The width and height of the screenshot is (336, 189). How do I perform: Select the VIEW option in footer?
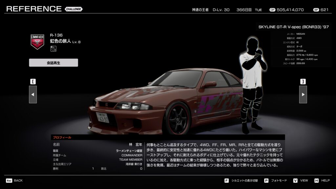tap(304, 180)
